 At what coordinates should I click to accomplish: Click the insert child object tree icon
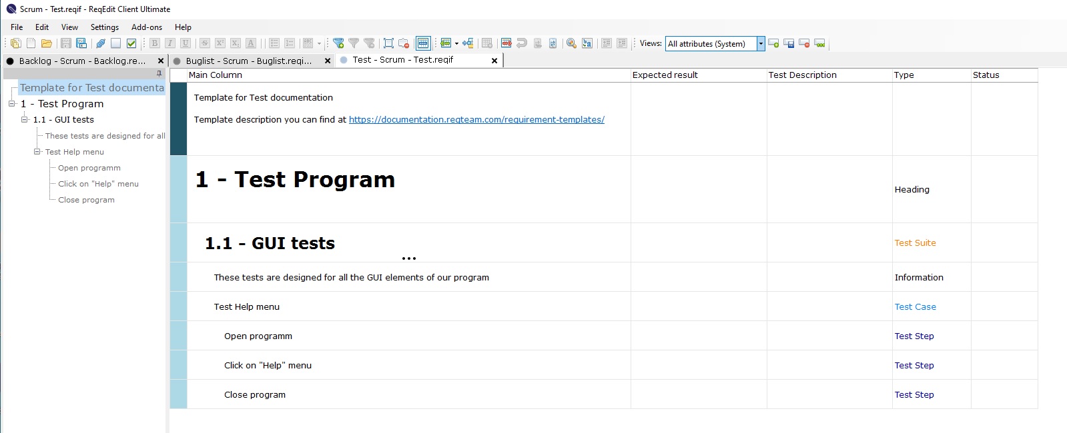point(468,43)
